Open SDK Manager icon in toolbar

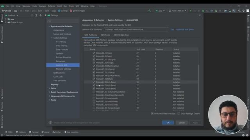point(234,11)
